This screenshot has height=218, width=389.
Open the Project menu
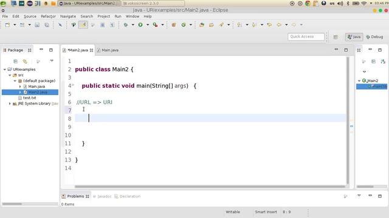104,16
